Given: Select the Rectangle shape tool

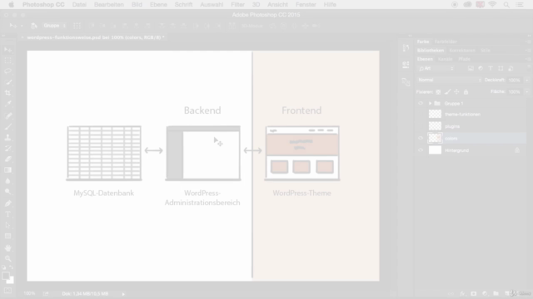Looking at the screenshot, I should (x=7, y=236).
